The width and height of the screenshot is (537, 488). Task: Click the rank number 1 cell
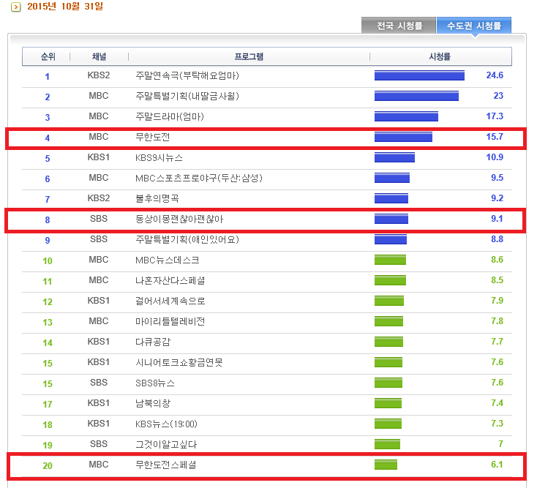pyautogui.click(x=48, y=76)
